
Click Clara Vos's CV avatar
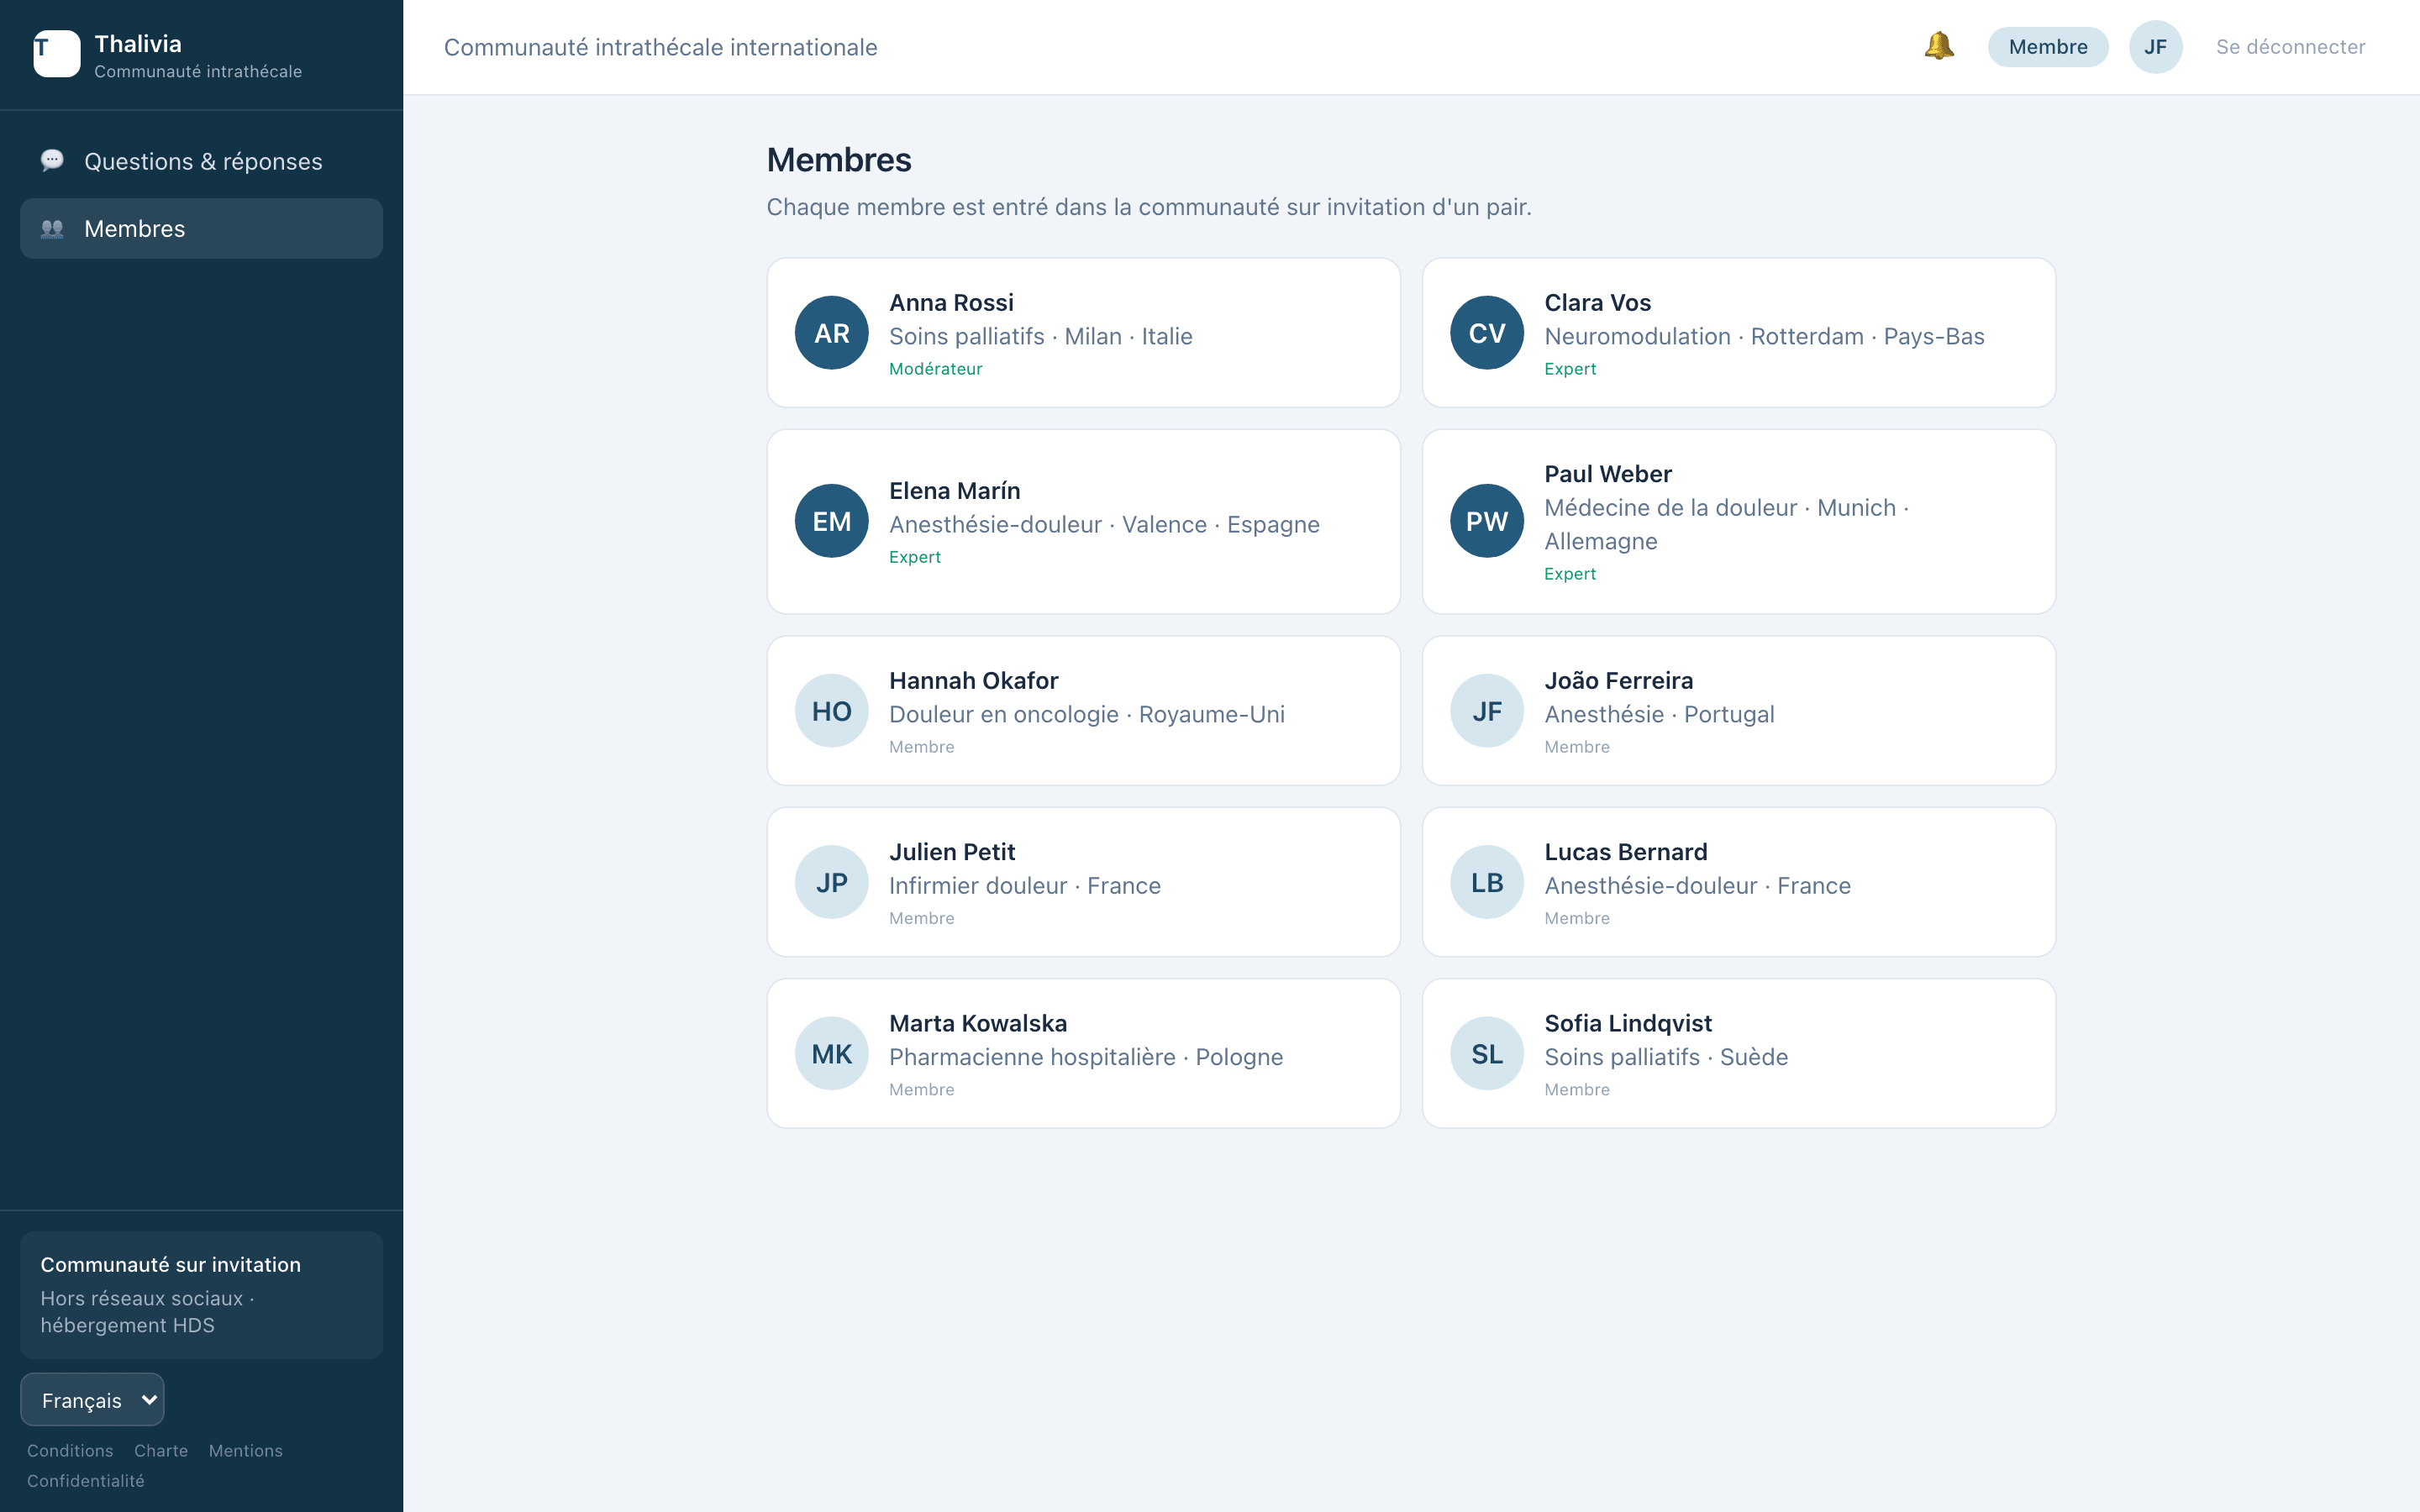coord(1486,333)
